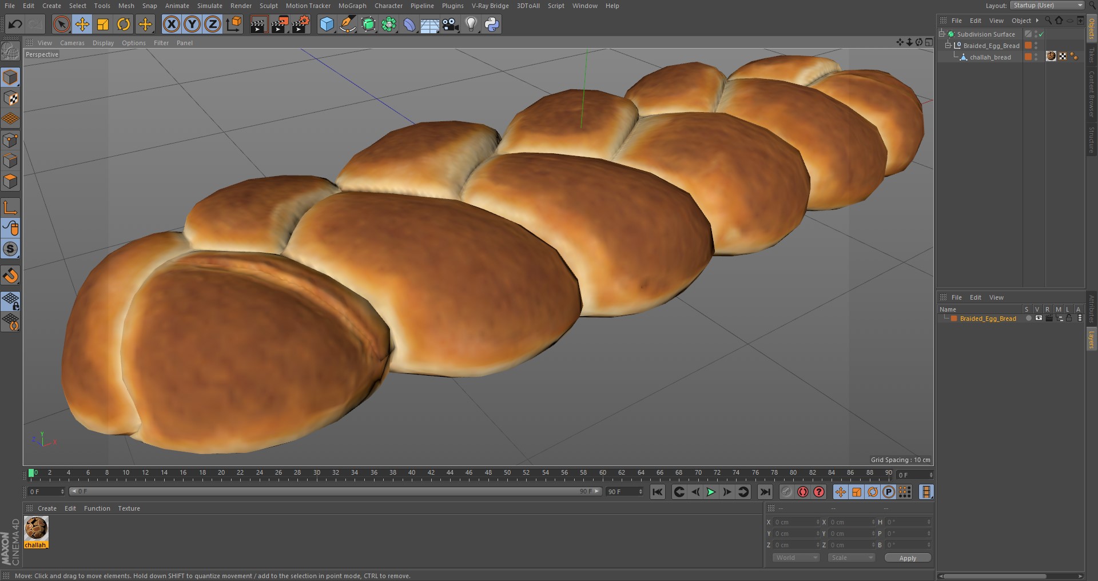Activate the Scale tool in top toolbar
The height and width of the screenshot is (581, 1098).
[x=103, y=24]
